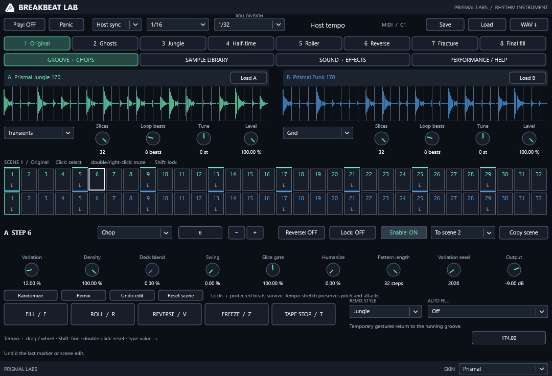Screen dimensions: 552x376
Task: Click the tempo field showing 174.00
Action: tap(509, 338)
